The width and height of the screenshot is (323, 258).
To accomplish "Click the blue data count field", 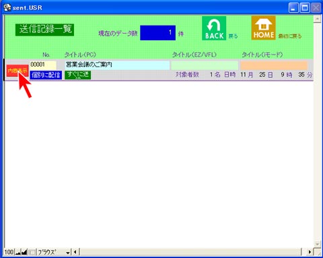I will [x=158, y=33].
